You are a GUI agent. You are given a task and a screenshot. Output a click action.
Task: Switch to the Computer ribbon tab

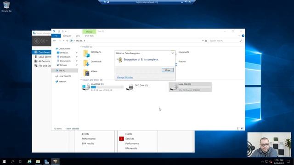(67, 36)
